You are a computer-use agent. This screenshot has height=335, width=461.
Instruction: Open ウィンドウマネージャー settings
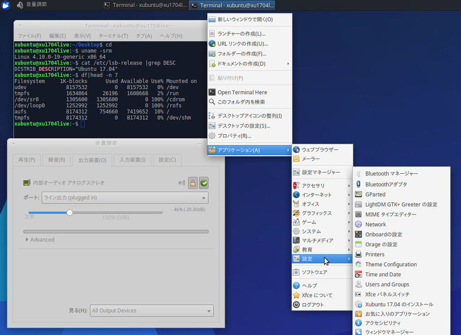[401, 332]
